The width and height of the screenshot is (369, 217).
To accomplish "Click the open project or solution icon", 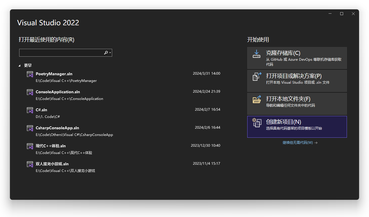I will coord(257,77).
